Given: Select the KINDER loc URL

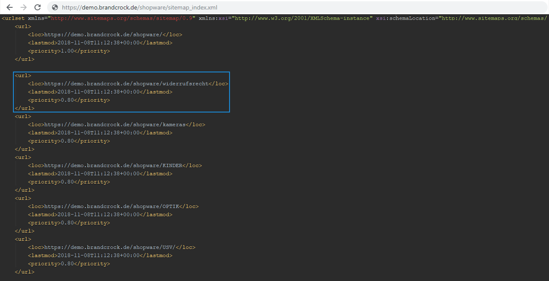Looking at the screenshot, I should coord(113,165).
